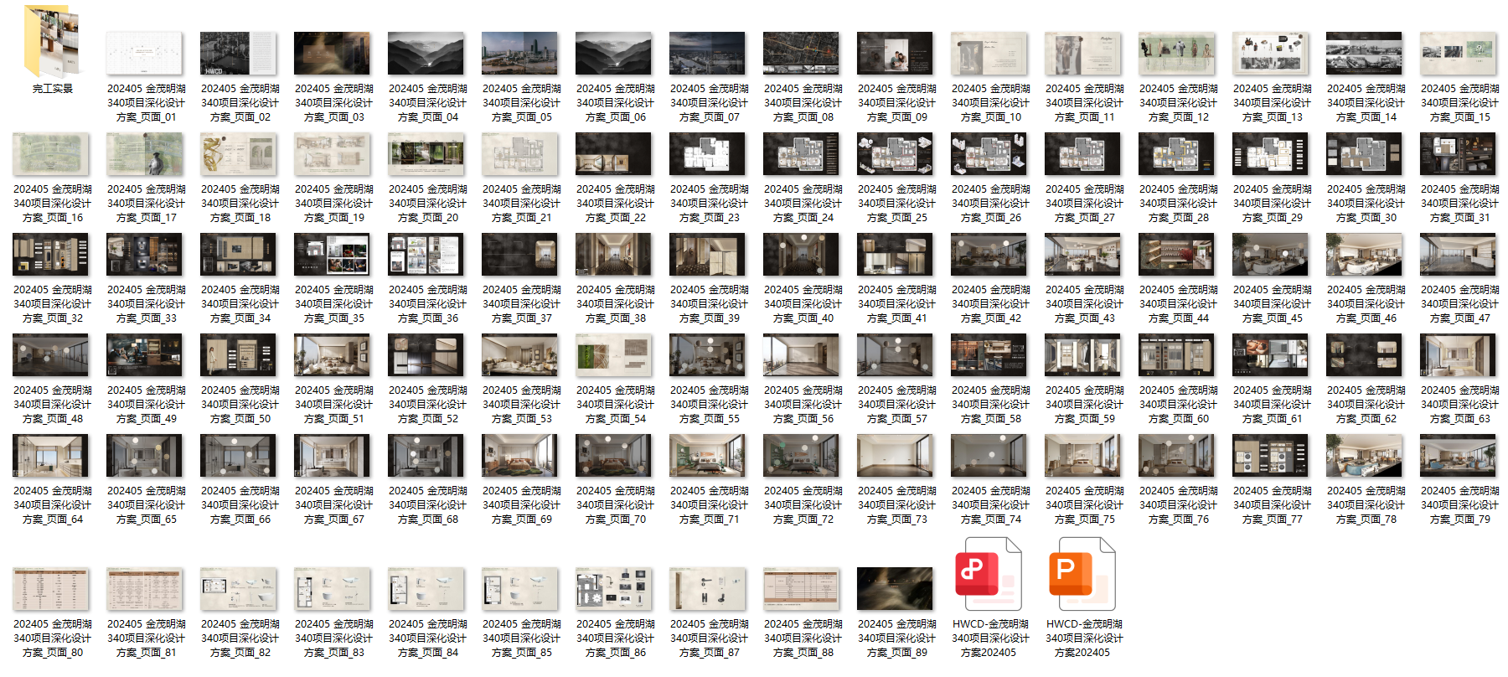Screen dimensions: 1508x677
Task: Select the 方案_页面_36 image file
Action: [426, 255]
